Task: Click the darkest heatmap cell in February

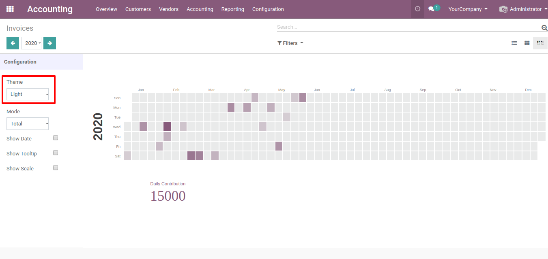Action: 167,127
